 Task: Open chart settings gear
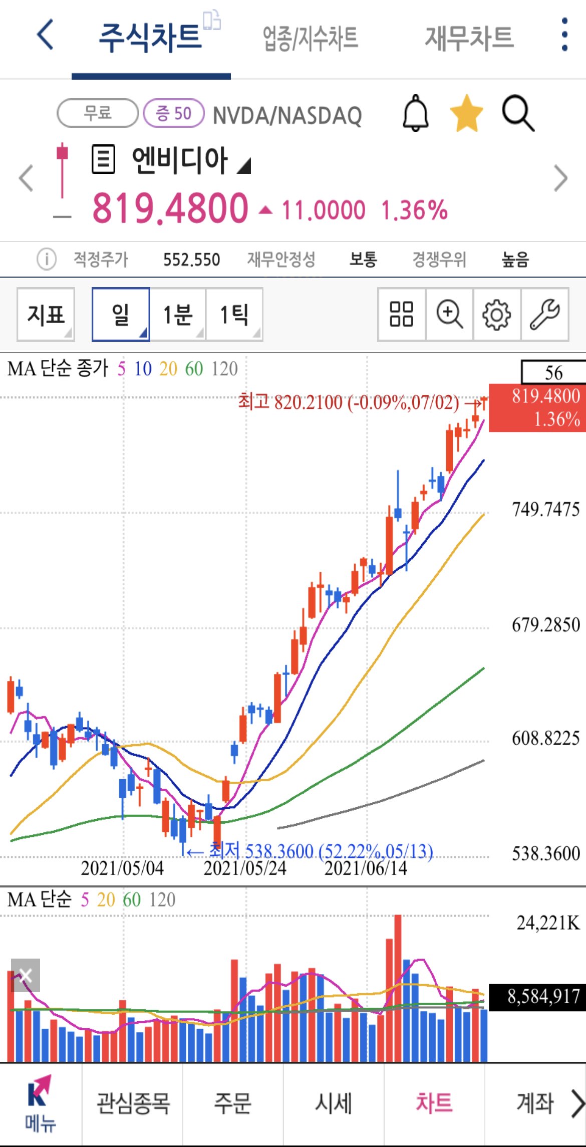(x=497, y=314)
